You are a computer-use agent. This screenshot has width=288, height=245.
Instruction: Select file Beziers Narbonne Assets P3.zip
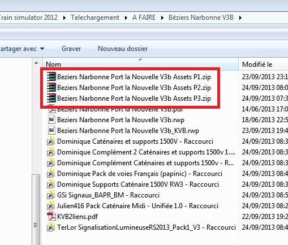(134, 98)
